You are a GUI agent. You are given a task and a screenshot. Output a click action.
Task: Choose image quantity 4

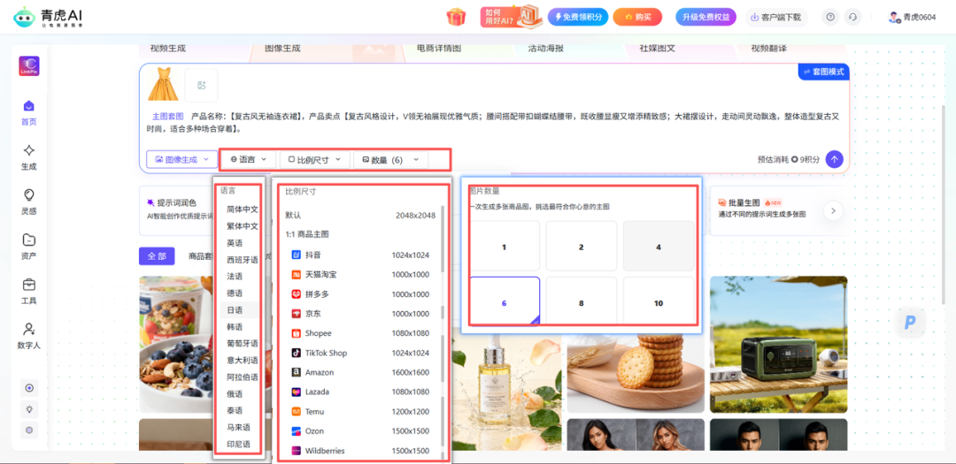(659, 247)
